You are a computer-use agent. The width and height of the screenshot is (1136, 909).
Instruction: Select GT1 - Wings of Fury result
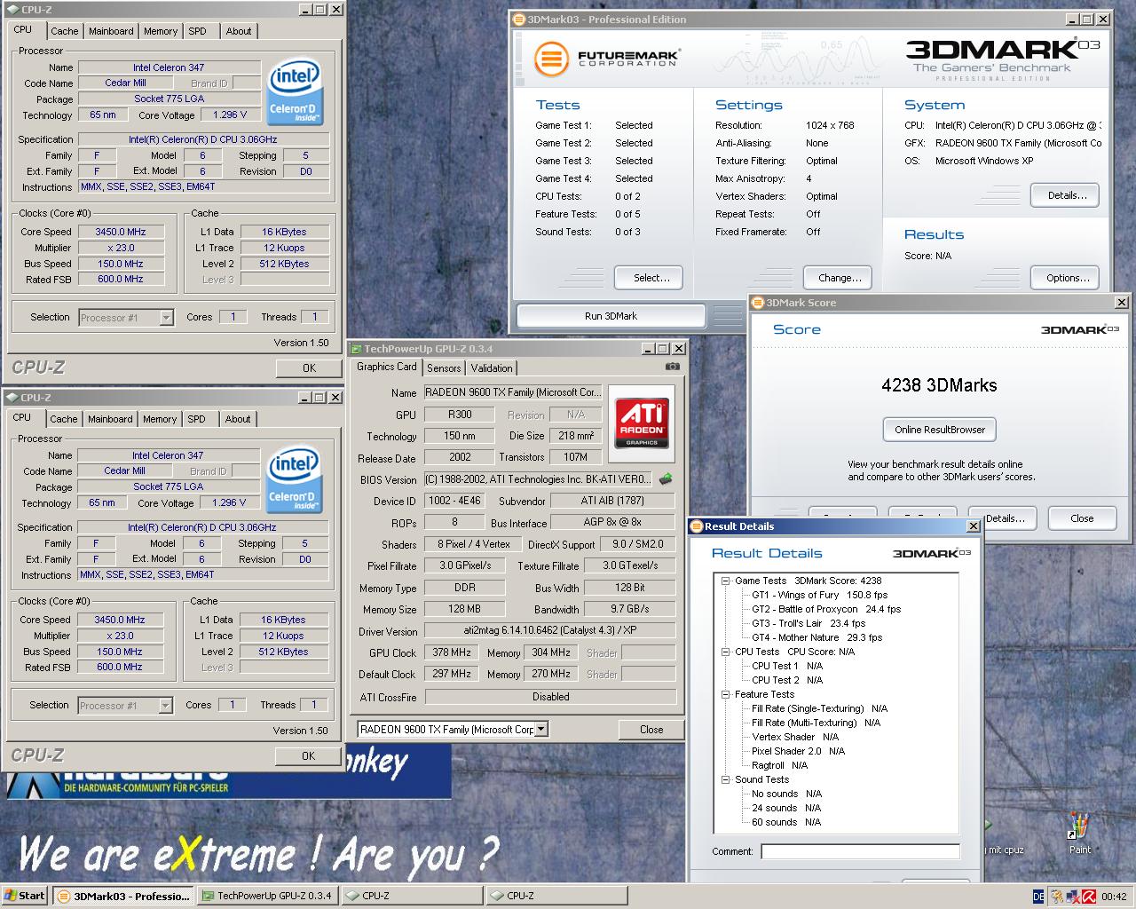819,595
